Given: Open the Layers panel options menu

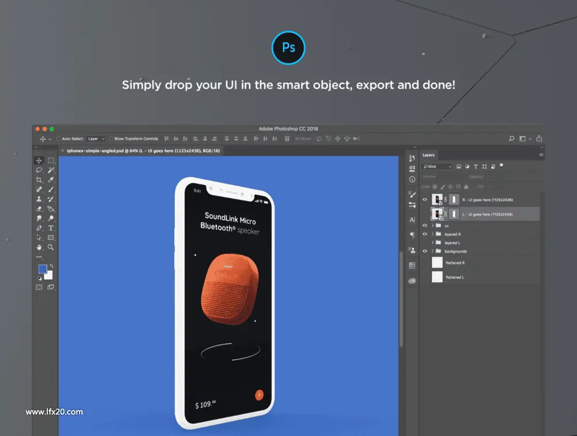Looking at the screenshot, I should [541, 155].
